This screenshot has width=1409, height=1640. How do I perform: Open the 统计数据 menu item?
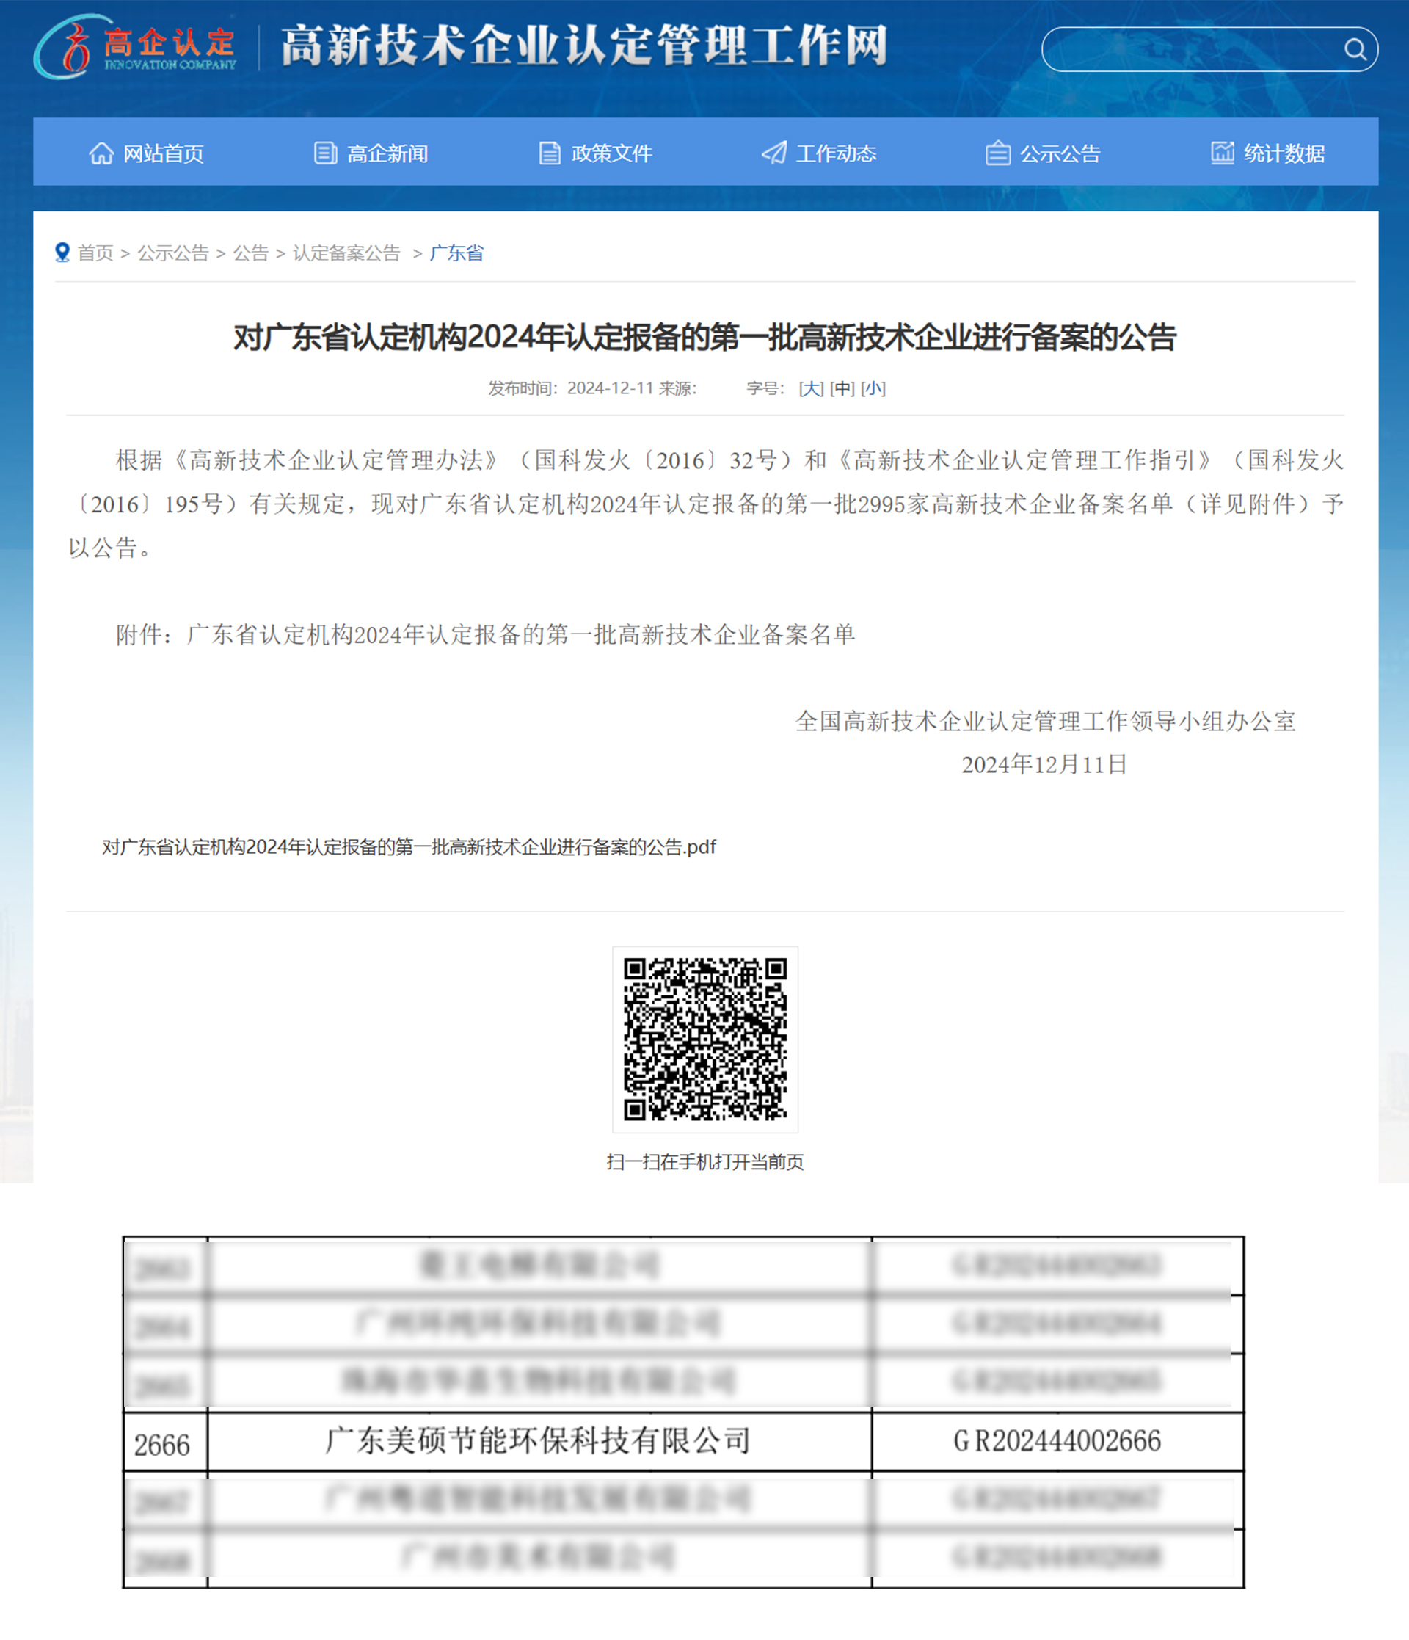(1284, 153)
